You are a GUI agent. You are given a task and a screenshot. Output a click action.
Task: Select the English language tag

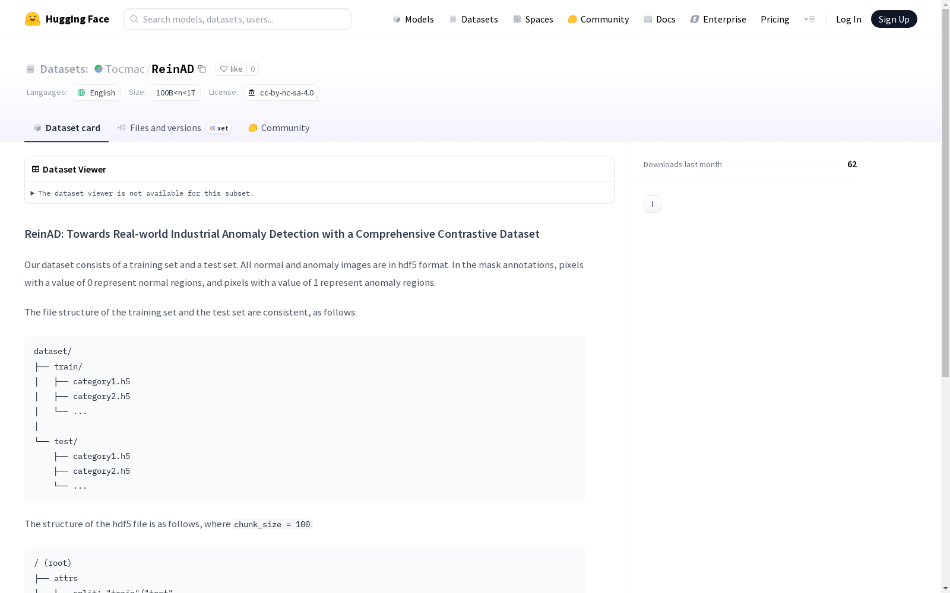(96, 93)
